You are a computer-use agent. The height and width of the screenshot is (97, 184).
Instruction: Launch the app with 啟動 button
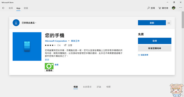[152, 23]
